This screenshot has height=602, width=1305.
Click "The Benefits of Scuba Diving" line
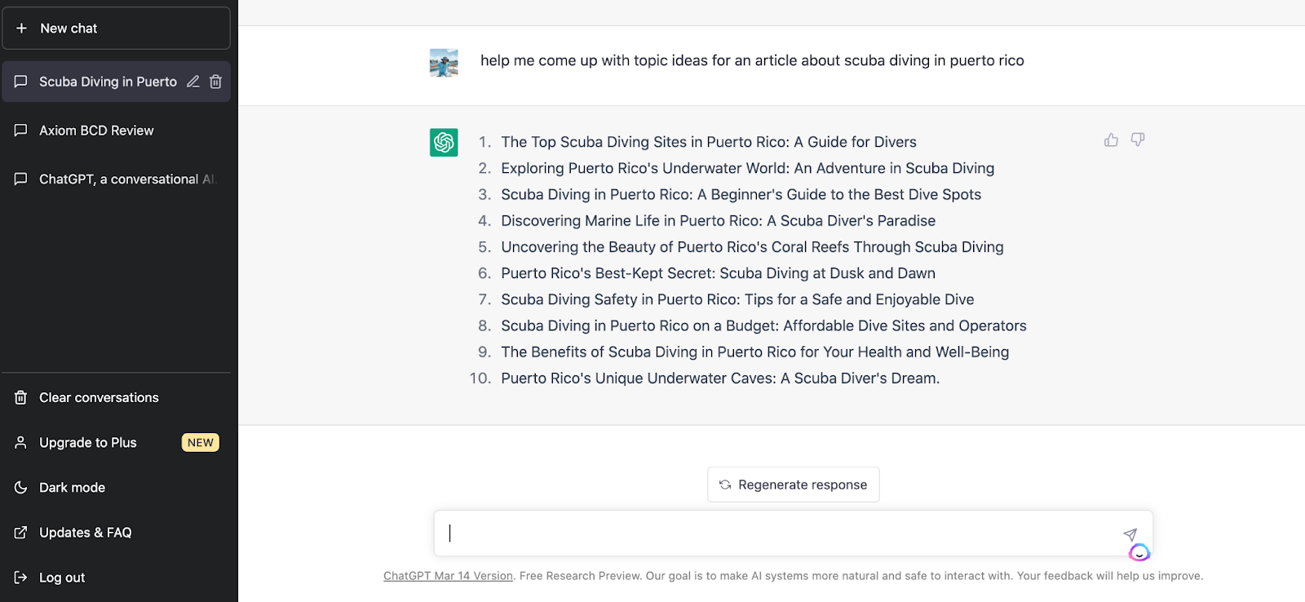754,352
